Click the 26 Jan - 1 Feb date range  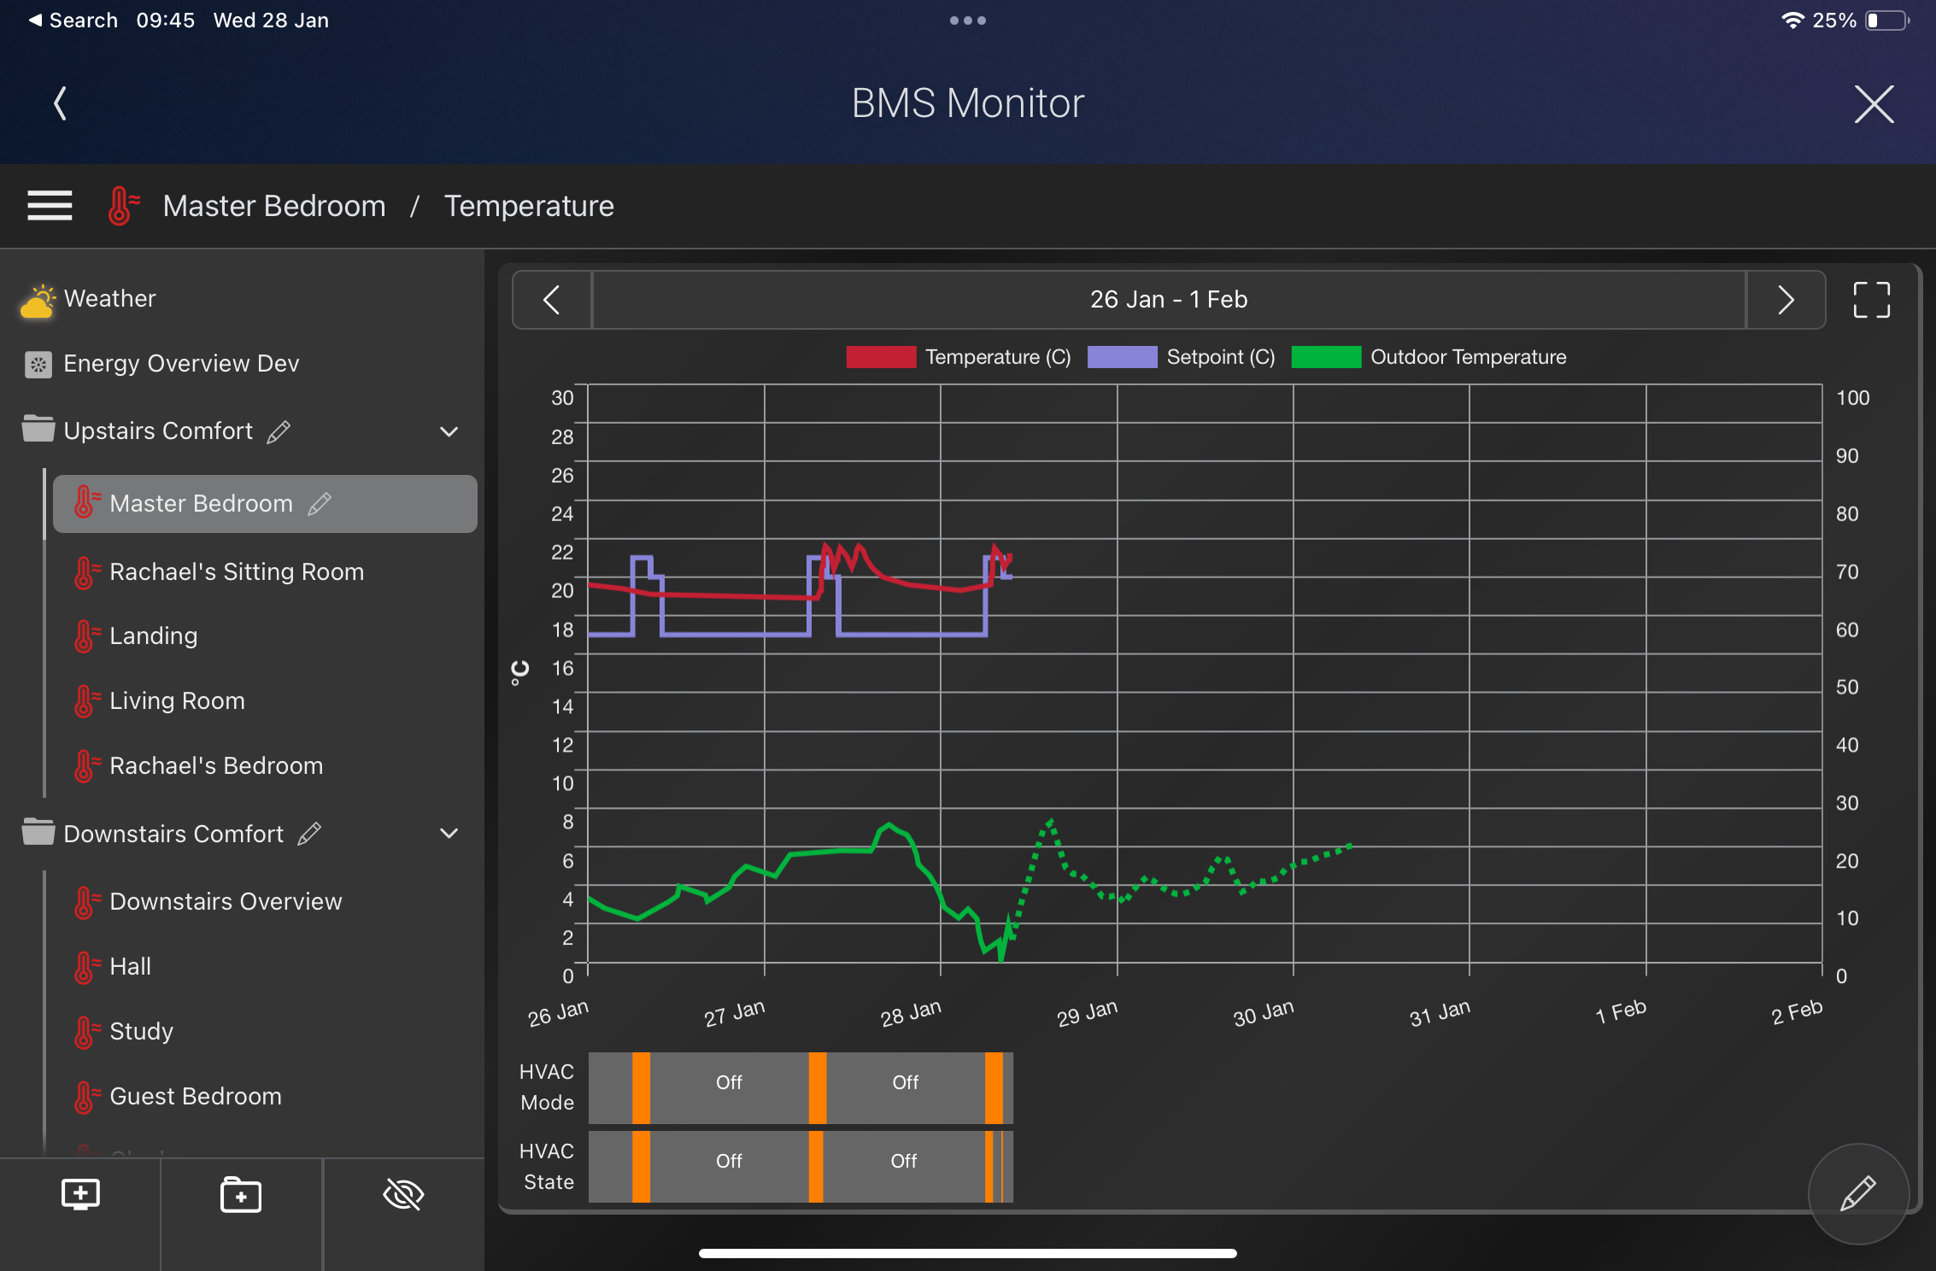coord(1168,300)
